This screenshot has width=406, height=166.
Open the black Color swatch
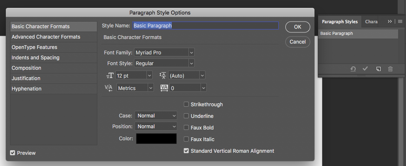[156, 139]
